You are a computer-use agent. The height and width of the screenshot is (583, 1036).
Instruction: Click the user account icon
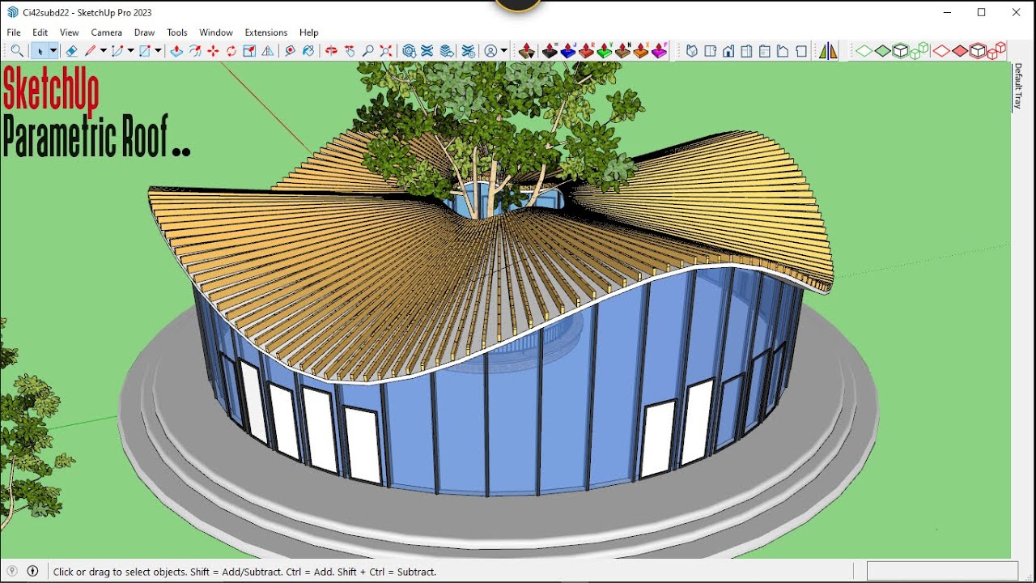pyautogui.click(x=490, y=51)
